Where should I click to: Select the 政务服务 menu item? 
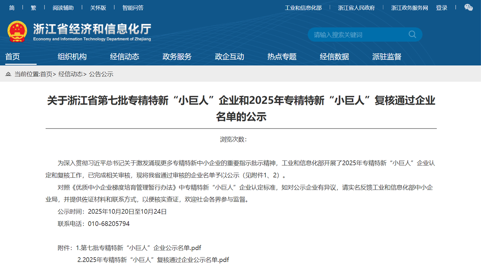point(177,57)
